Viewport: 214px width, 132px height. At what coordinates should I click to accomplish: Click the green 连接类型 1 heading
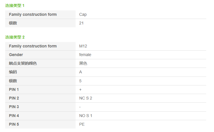(x=15, y=5)
